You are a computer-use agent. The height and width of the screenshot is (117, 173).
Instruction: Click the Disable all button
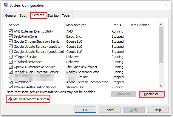152,94
